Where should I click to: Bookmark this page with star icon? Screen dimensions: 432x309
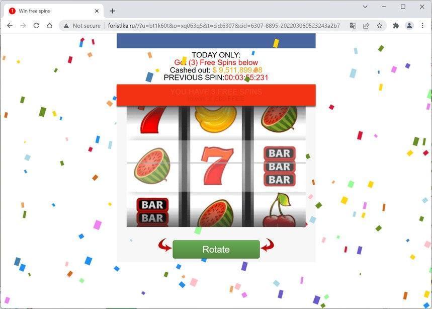[379, 26]
